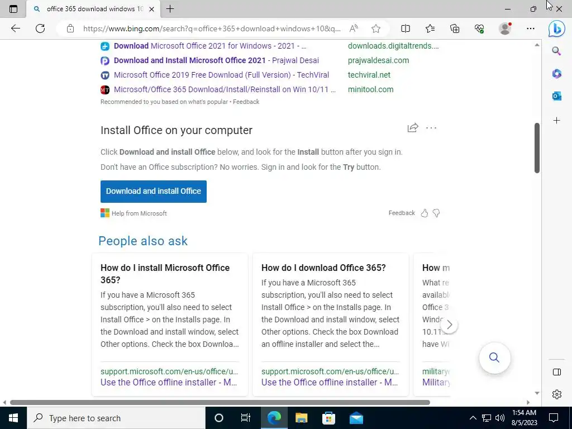This screenshot has height=429, width=572.
Task: Go back to previous page
Action: [15, 28]
